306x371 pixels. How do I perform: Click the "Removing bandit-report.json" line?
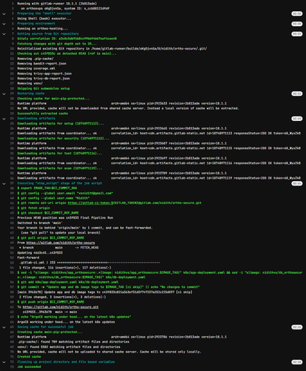click(41, 64)
